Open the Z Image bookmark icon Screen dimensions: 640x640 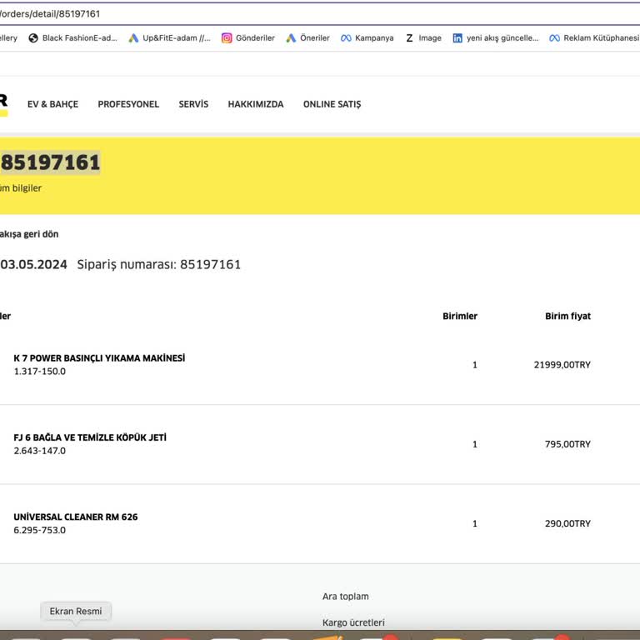coord(409,38)
